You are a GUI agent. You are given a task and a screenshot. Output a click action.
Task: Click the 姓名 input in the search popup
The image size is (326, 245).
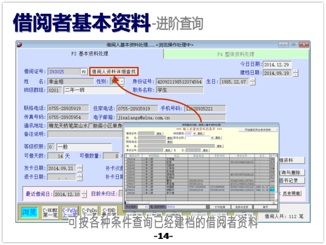tap(152, 138)
